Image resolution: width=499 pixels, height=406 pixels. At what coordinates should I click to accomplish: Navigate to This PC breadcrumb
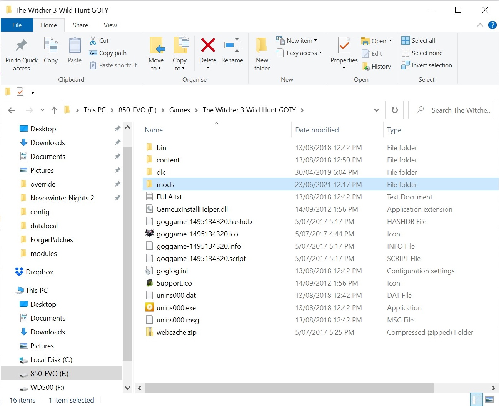click(95, 110)
